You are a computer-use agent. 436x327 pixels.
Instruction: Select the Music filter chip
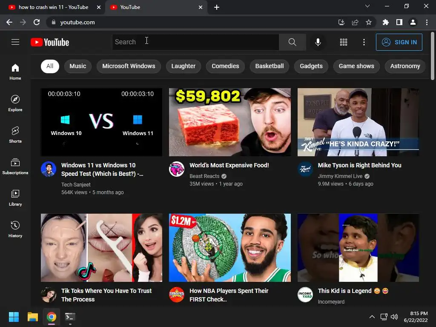click(x=78, y=66)
